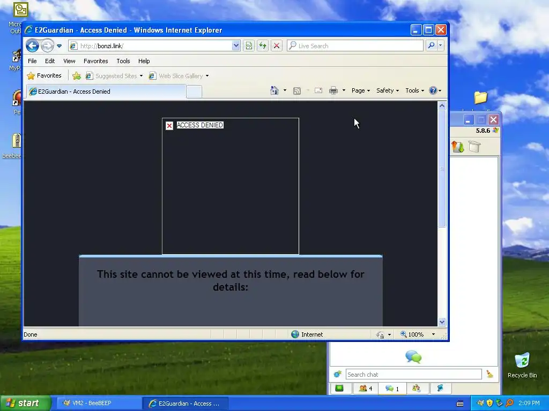Click the Live Search box

pyautogui.click(x=355, y=46)
